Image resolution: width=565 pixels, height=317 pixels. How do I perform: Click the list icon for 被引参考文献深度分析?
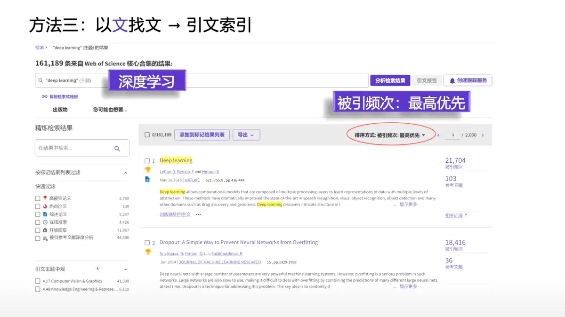(45, 238)
